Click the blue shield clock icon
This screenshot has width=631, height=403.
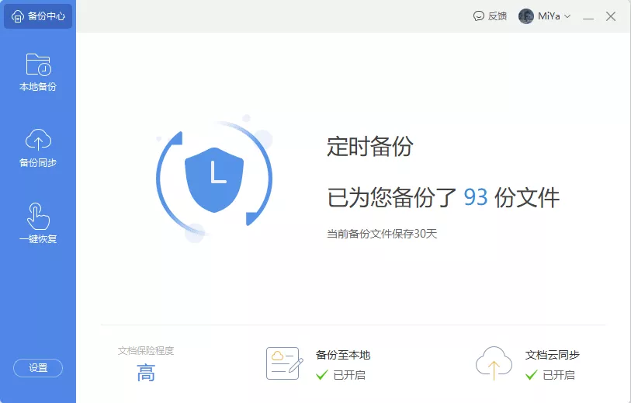[214, 176]
